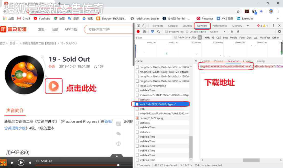The height and width of the screenshot is (168, 283).
Task: Focus the network Filter input field
Action: (154, 38)
